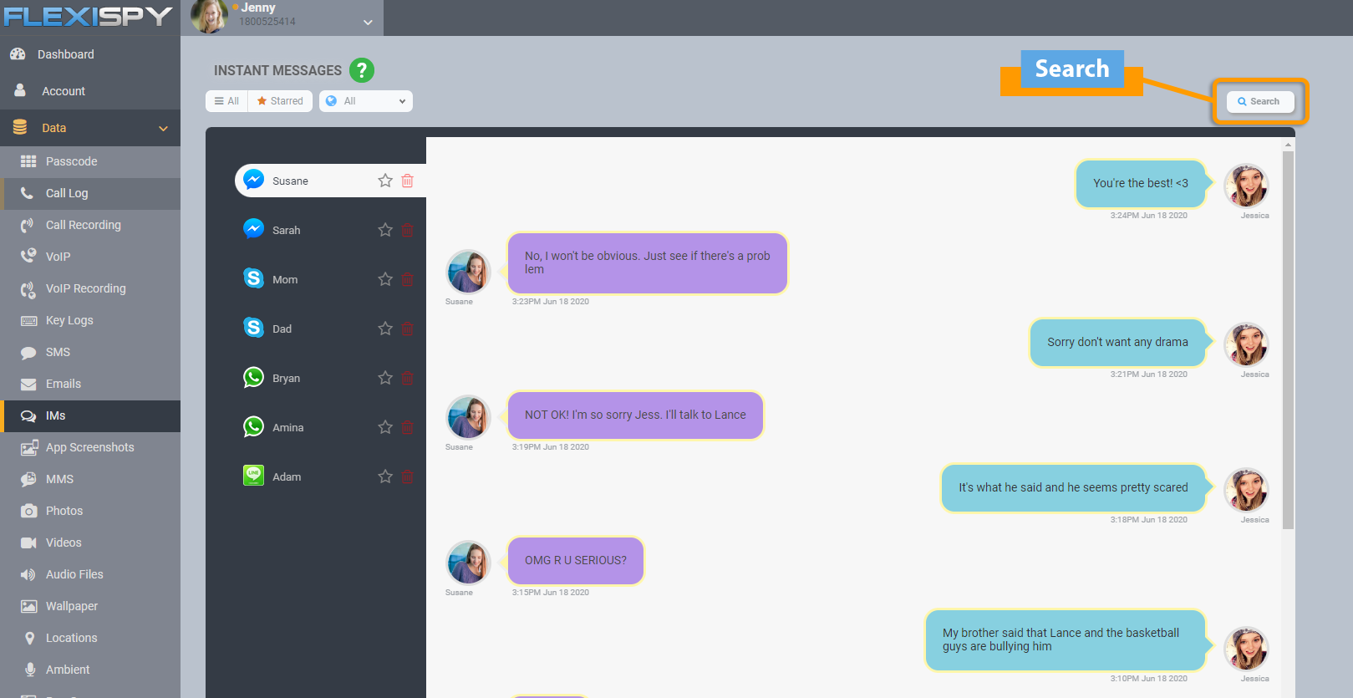Click the Amina WhatsApp icon

click(x=254, y=426)
